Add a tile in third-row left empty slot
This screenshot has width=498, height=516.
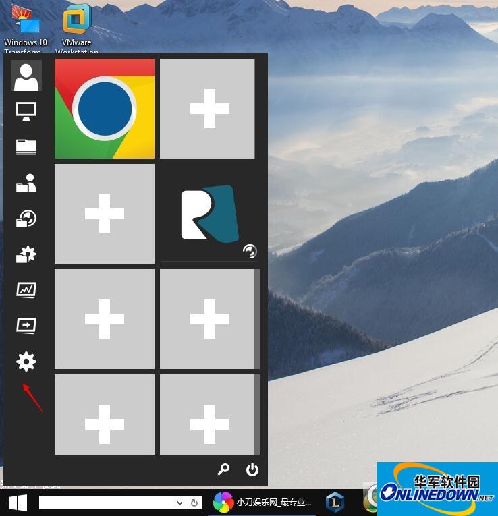[x=105, y=319]
